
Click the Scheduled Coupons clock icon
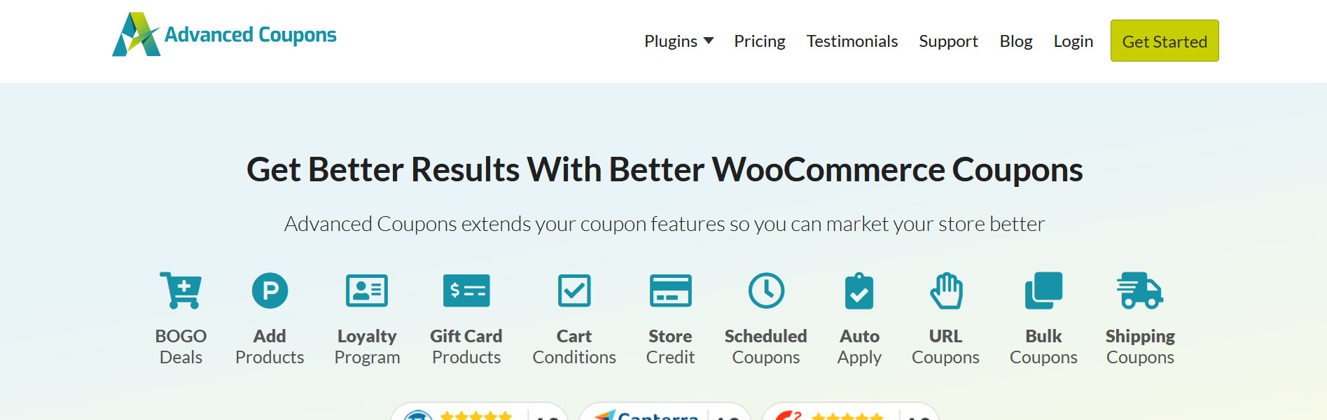766,290
